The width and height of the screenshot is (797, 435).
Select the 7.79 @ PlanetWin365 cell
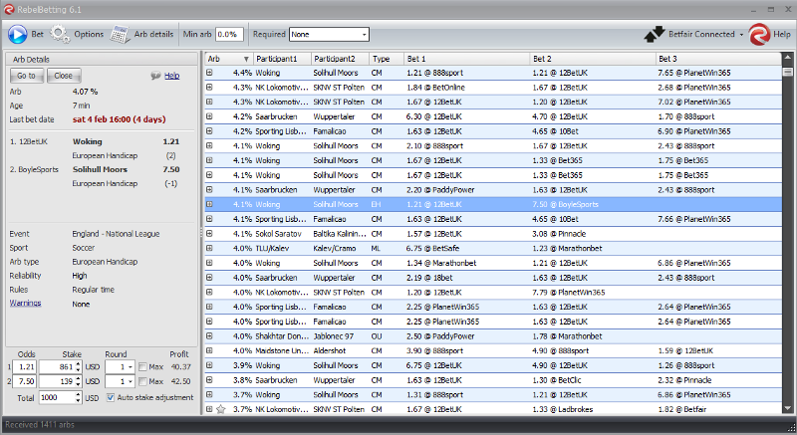click(x=568, y=293)
